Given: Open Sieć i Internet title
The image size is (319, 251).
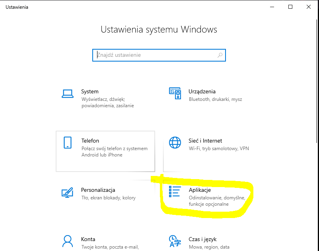Looking at the screenshot, I should pyautogui.click(x=205, y=141).
